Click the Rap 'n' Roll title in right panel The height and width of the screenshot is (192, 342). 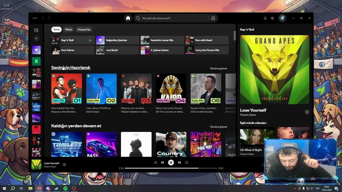[247, 30]
